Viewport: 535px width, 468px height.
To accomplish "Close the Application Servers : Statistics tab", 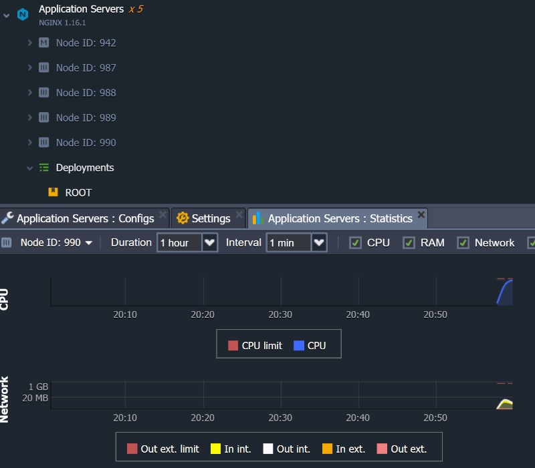I will coord(421,214).
